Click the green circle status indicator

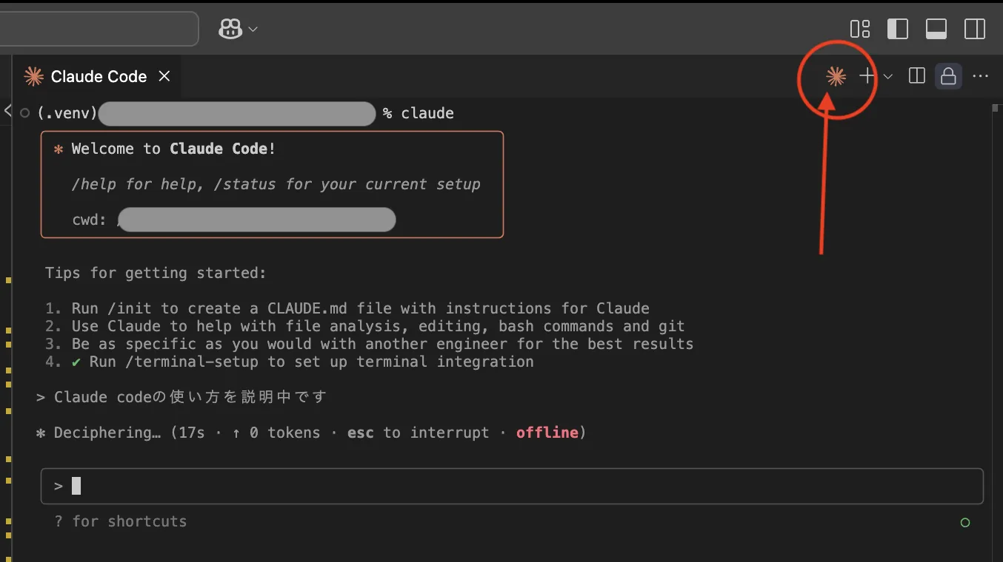(x=965, y=523)
